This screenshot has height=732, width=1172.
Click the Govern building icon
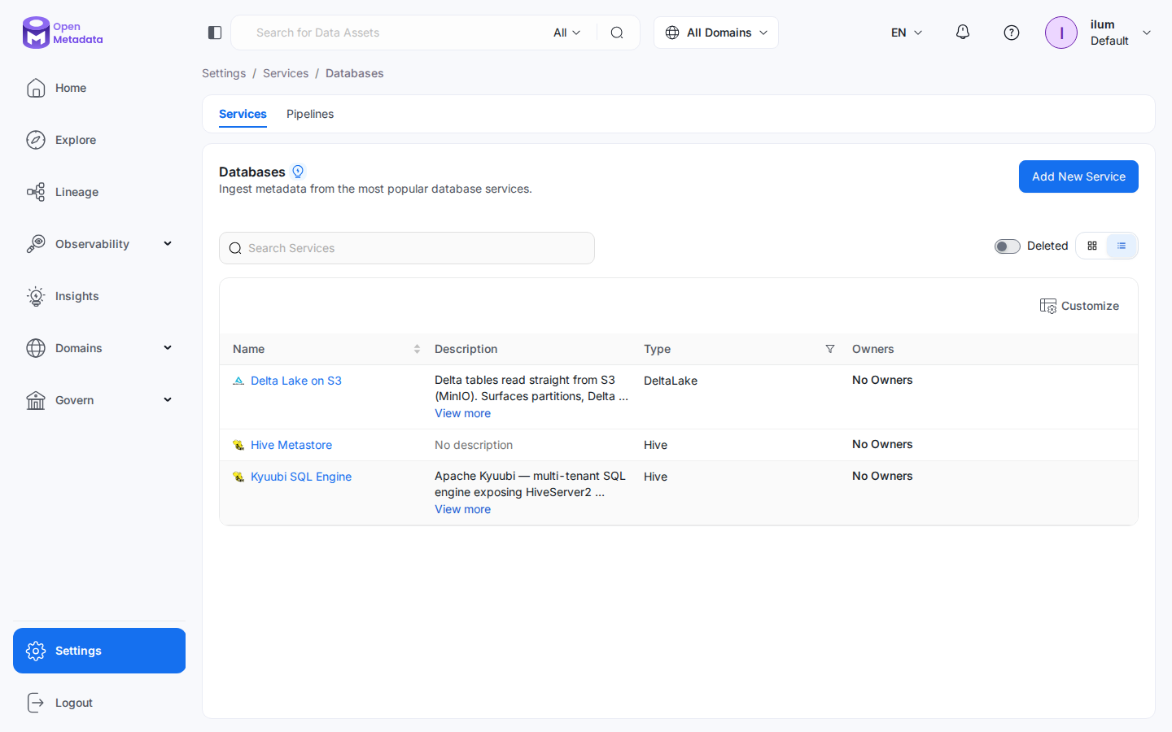pos(36,400)
